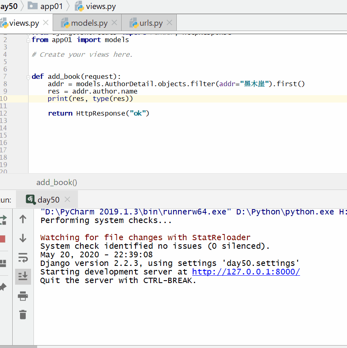The height and width of the screenshot is (348, 347).
Task: Close the urls.py tab
Action: pyautogui.click(x=169, y=23)
